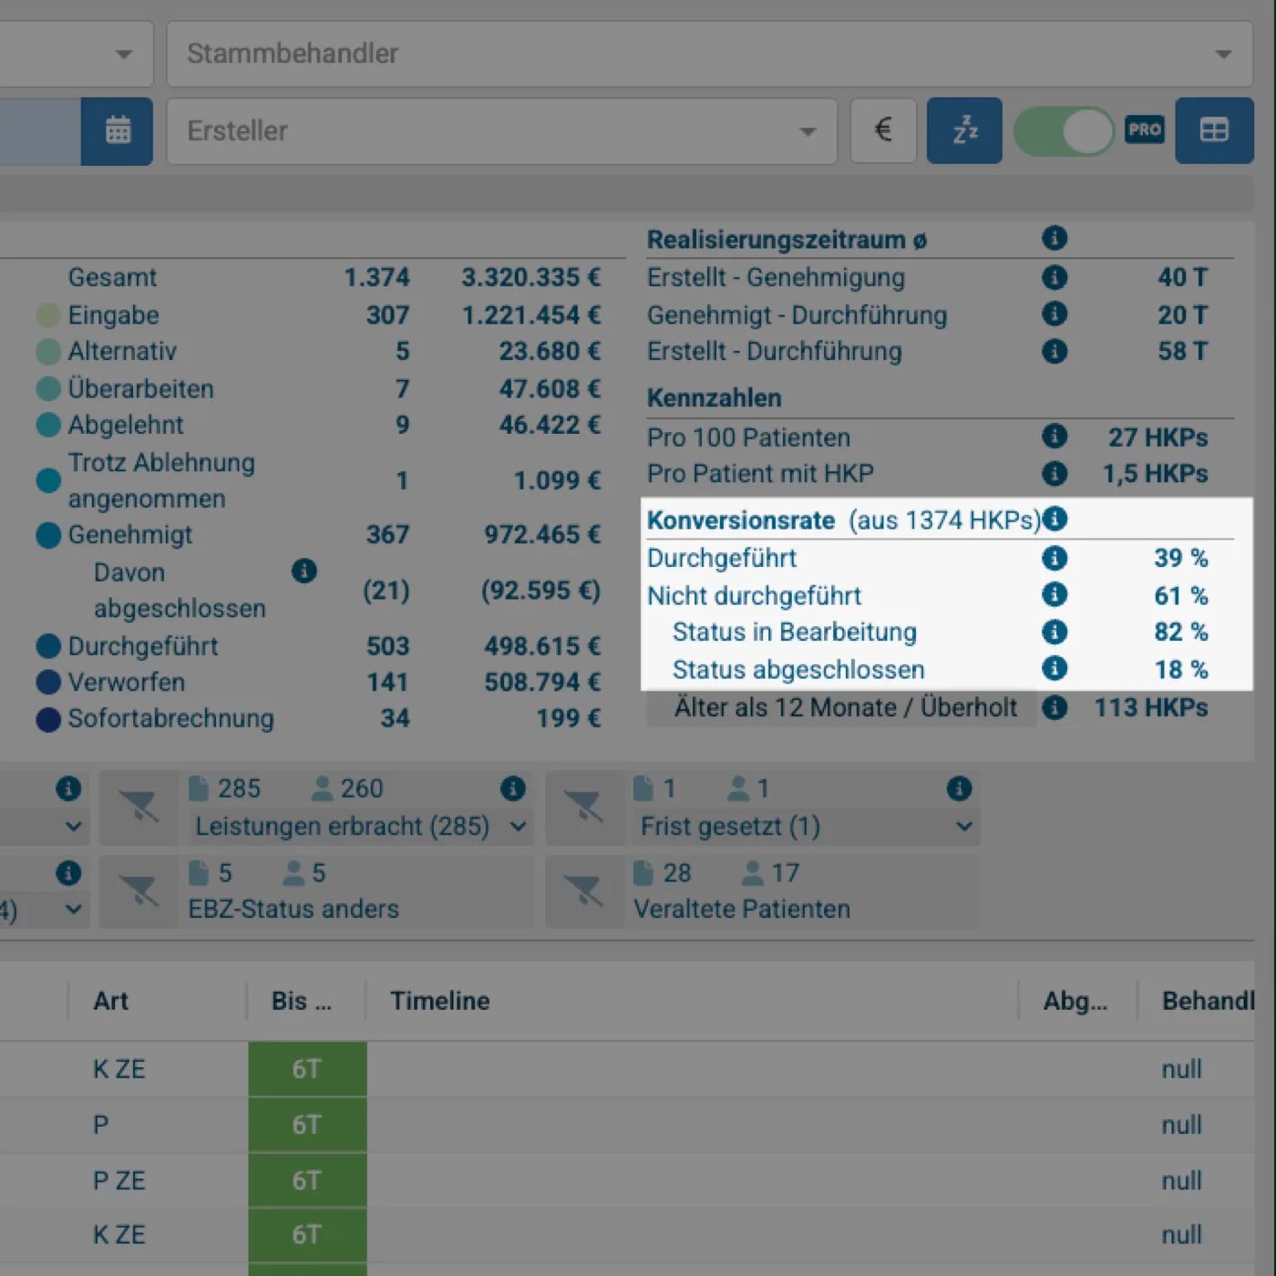Select the Abgelehnt status row
Image resolution: width=1276 pixels, height=1276 pixels.
318,425
